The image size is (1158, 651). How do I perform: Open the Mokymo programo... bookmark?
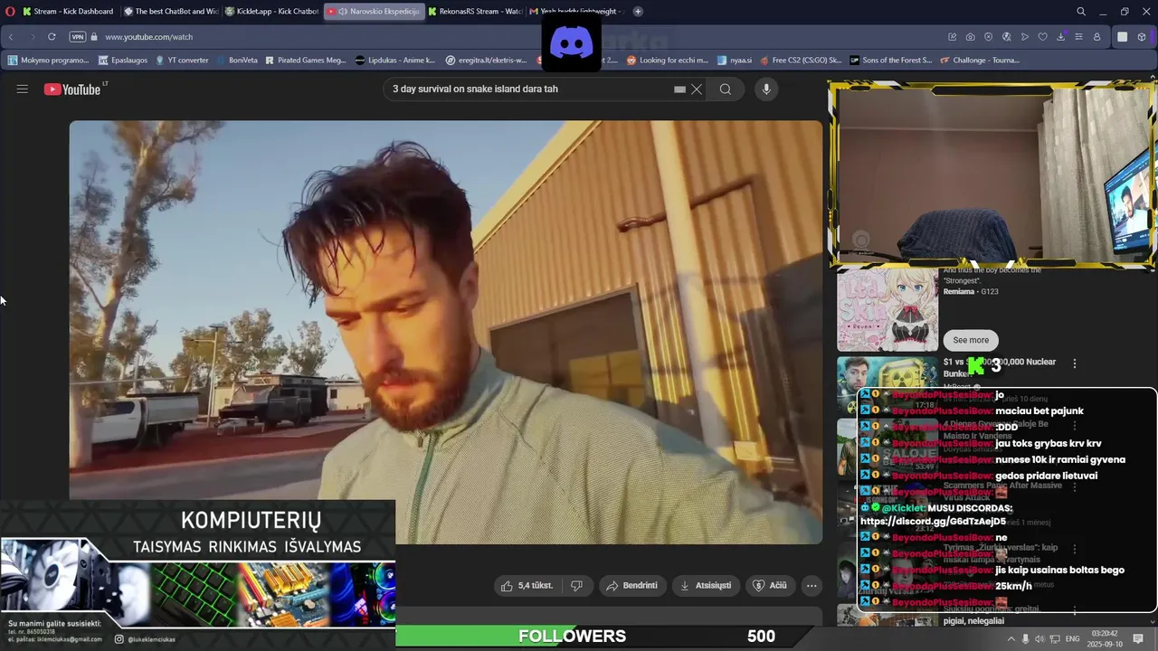(x=48, y=61)
